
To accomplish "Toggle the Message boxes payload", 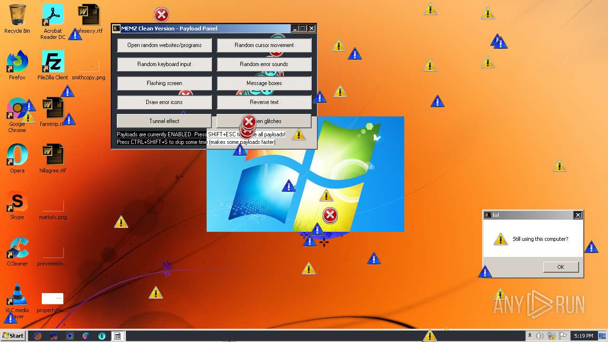I will (264, 83).
